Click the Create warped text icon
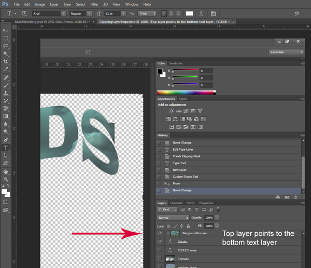This screenshot has height=268, width=311. 202,14
